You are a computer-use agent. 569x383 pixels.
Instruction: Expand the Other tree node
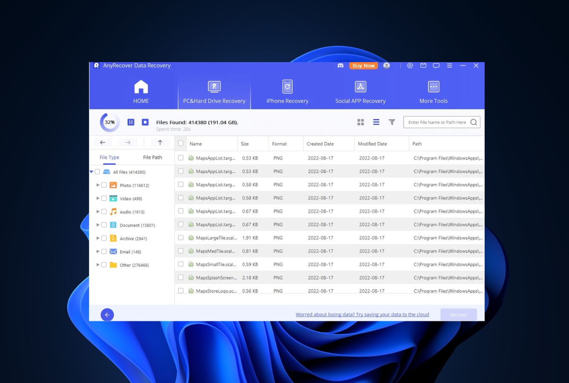98,265
